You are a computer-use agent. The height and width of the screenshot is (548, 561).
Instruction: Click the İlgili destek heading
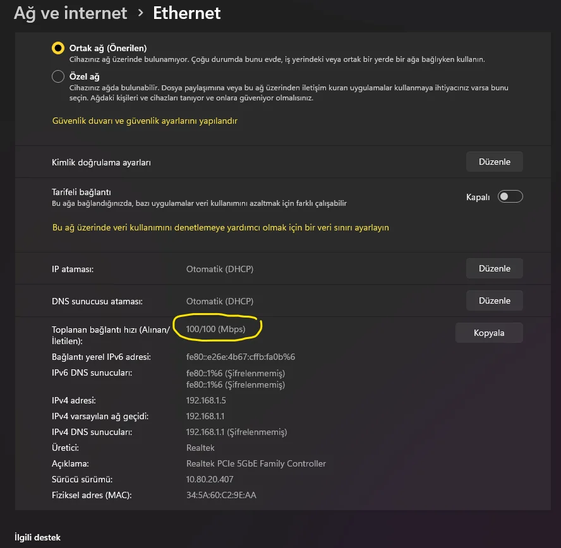[x=37, y=537]
